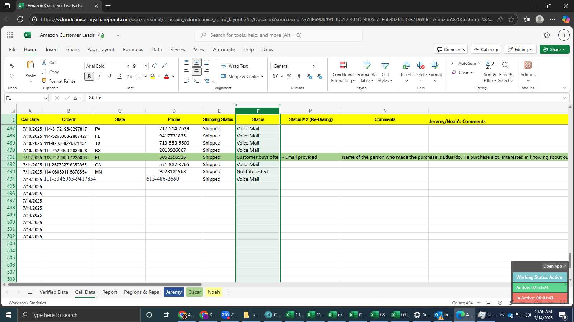Click AutoSum
The height and width of the screenshot is (322, 574).
[x=463, y=63]
